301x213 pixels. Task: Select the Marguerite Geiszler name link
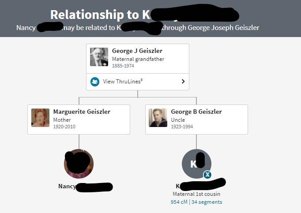(x=82, y=112)
